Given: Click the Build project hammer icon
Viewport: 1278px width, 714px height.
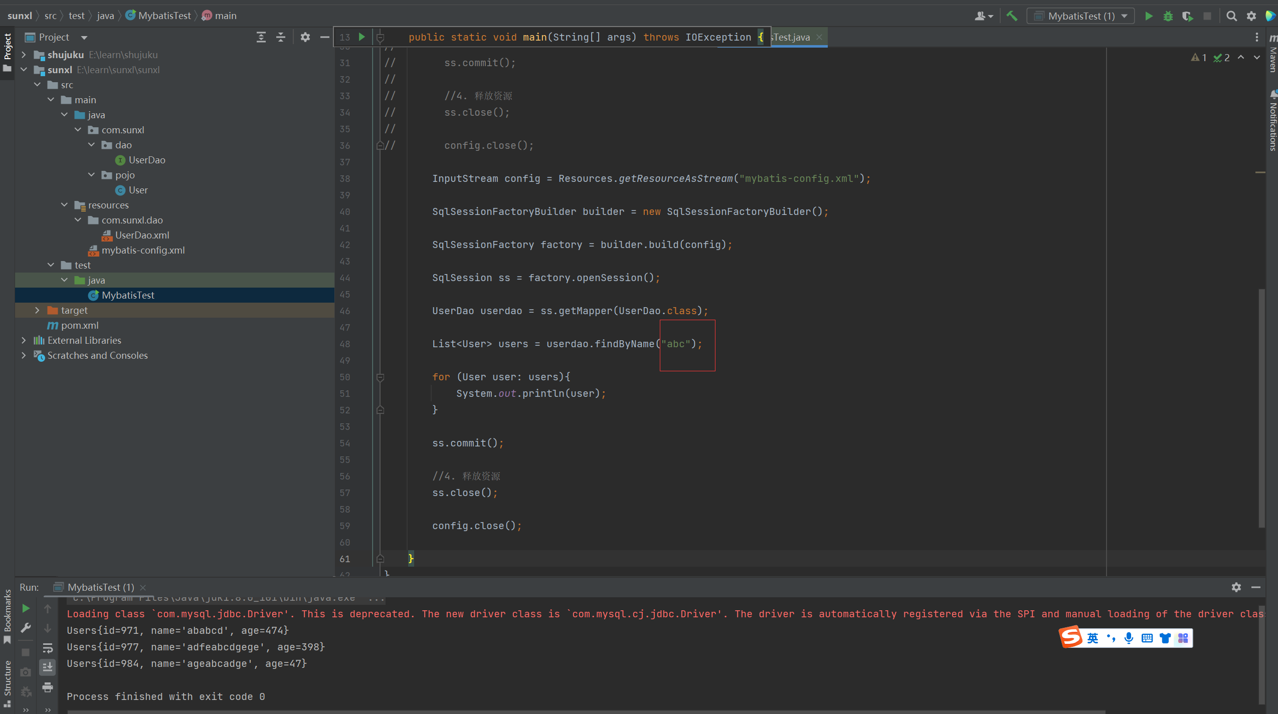Looking at the screenshot, I should [1012, 16].
